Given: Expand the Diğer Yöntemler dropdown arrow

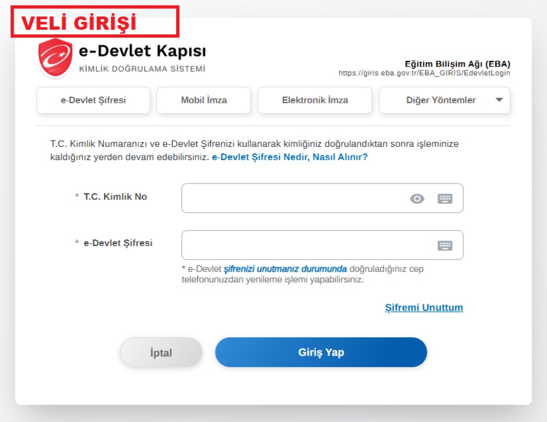Looking at the screenshot, I should pyautogui.click(x=499, y=100).
